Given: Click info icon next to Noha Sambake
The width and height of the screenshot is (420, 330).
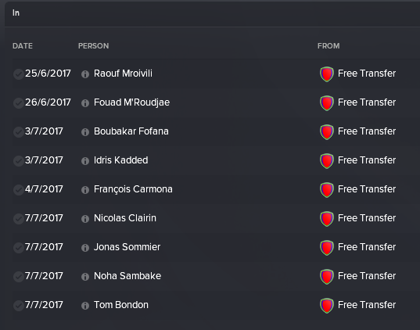Looking at the screenshot, I should pyautogui.click(x=85, y=277).
